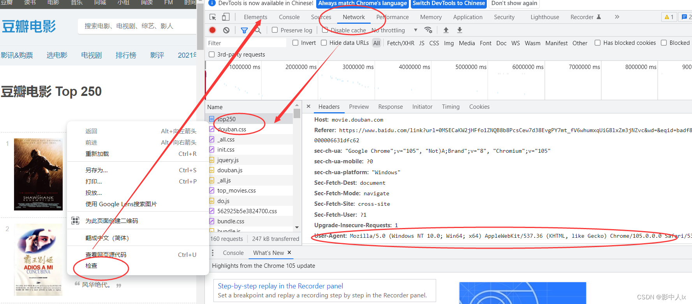692x304 pixels.
Task: Enable Has blocked cookies checkbox
Action: coord(597,43)
